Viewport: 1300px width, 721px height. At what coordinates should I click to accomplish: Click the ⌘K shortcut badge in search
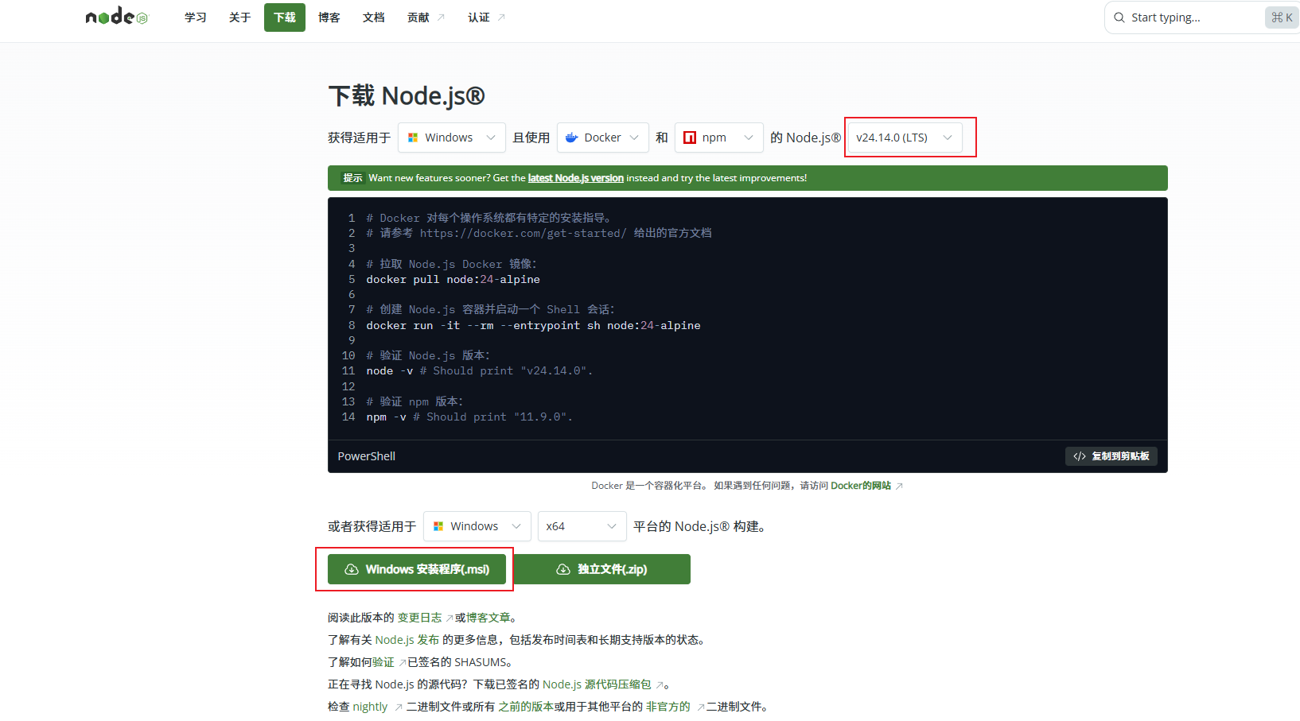(x=1282, y=17)
